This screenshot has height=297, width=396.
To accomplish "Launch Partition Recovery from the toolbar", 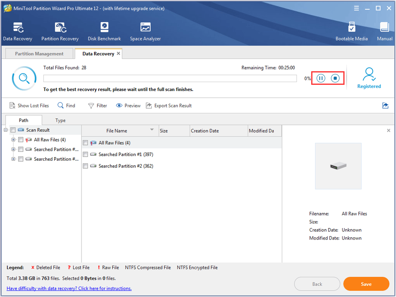I will (x=60, y=28).
